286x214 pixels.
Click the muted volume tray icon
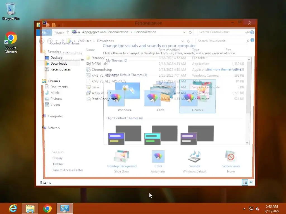pyautogui.click(x=258, y=209)
